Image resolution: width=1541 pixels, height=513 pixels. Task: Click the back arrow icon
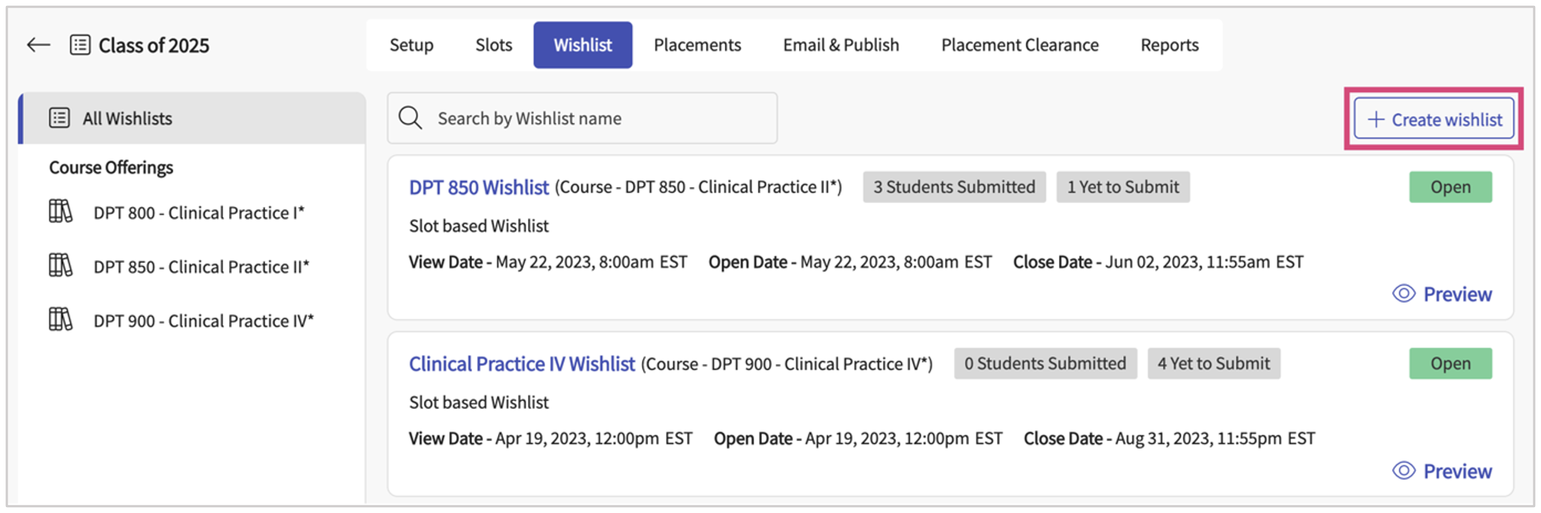click(38, 45)
